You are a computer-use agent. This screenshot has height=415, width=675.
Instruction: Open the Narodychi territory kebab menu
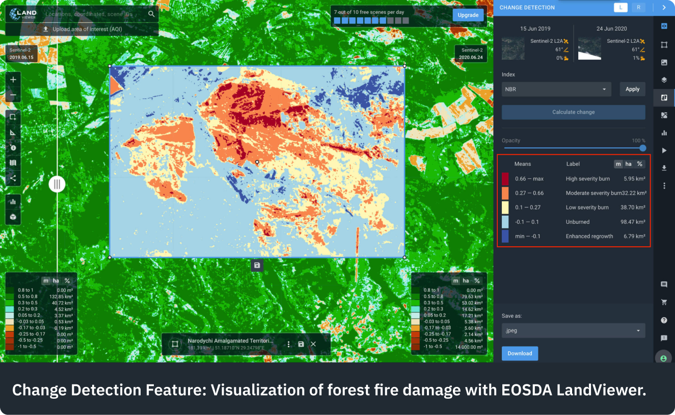coord(288,344)
